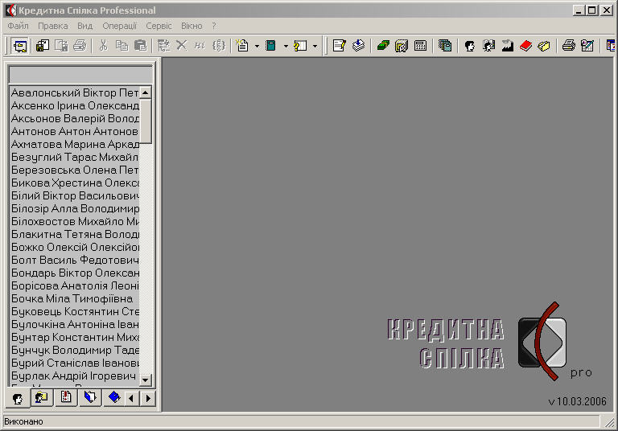Screen dimensions: 618x431
Task: Click the names list scroll-up arrow
Action: tap(146, 93)
